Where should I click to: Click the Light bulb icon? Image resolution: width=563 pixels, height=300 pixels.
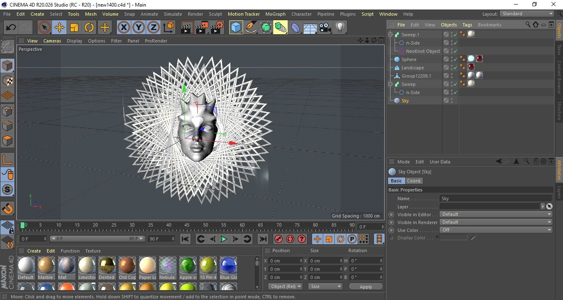pos(340,28)
